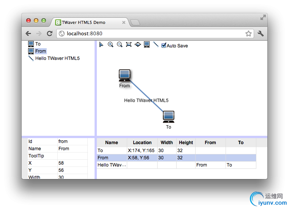
Task: Click the ToolTip property label
Action: click(x=36, y=156)
